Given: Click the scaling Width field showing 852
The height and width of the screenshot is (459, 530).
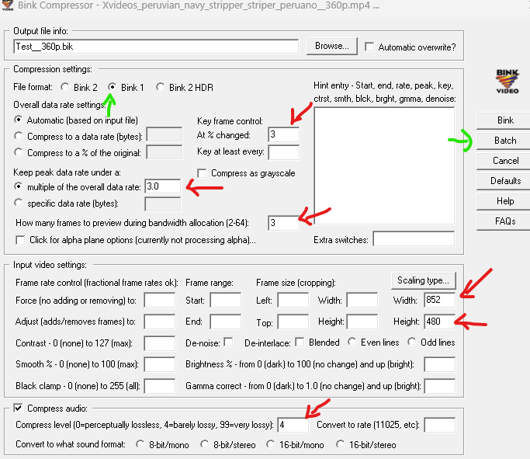Looking at the screenshot, I should click(439, 300).
